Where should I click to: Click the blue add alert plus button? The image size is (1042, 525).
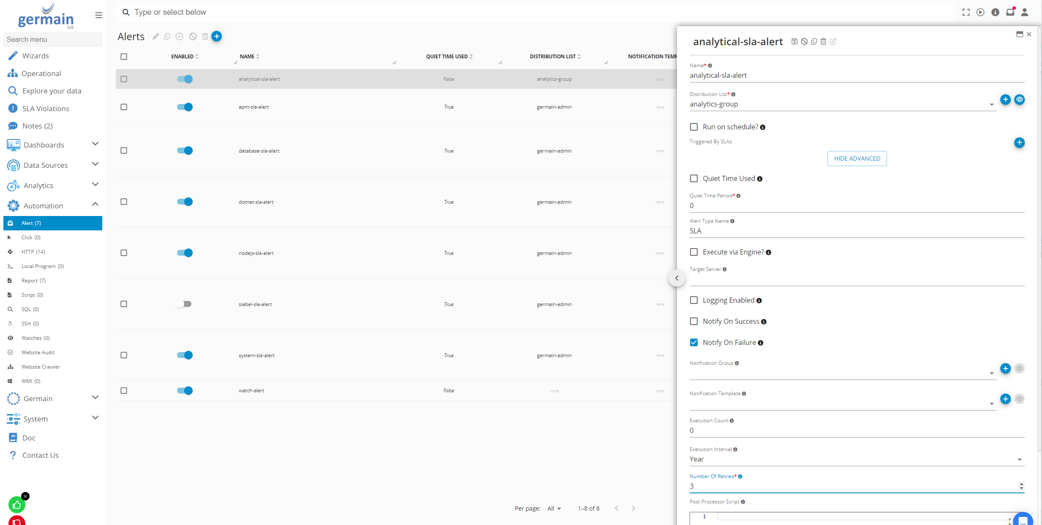click(x=217, y=36)
